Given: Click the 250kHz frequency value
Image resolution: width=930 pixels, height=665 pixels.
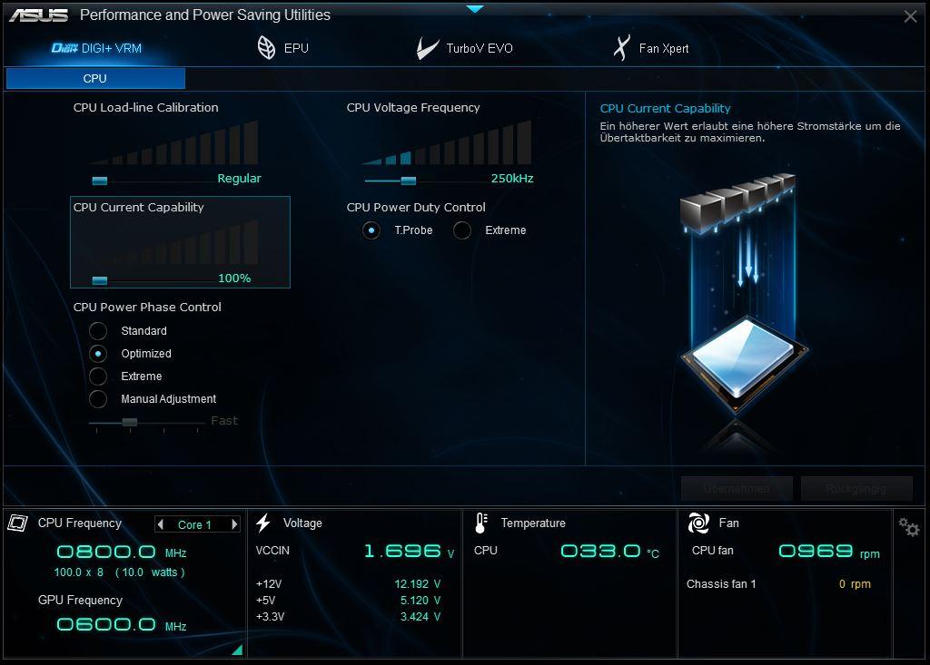Looking at the screenshot, I should pyautogui.click(x=512, y=179).
